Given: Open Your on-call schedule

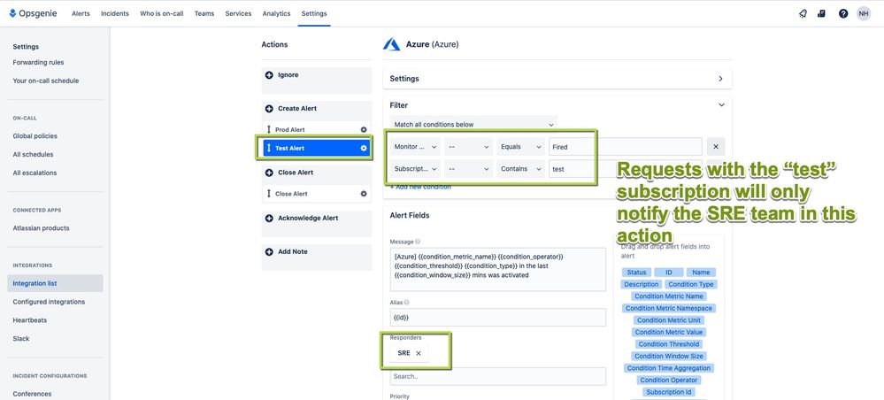Looking at the screenshot, I should coord(46,81).
